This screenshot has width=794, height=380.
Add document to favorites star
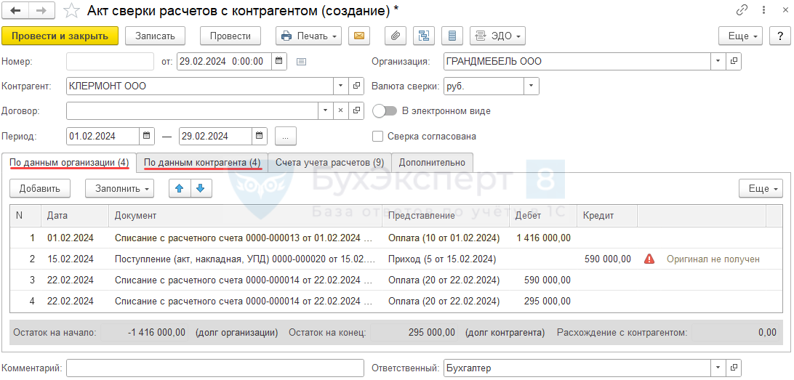73,10
